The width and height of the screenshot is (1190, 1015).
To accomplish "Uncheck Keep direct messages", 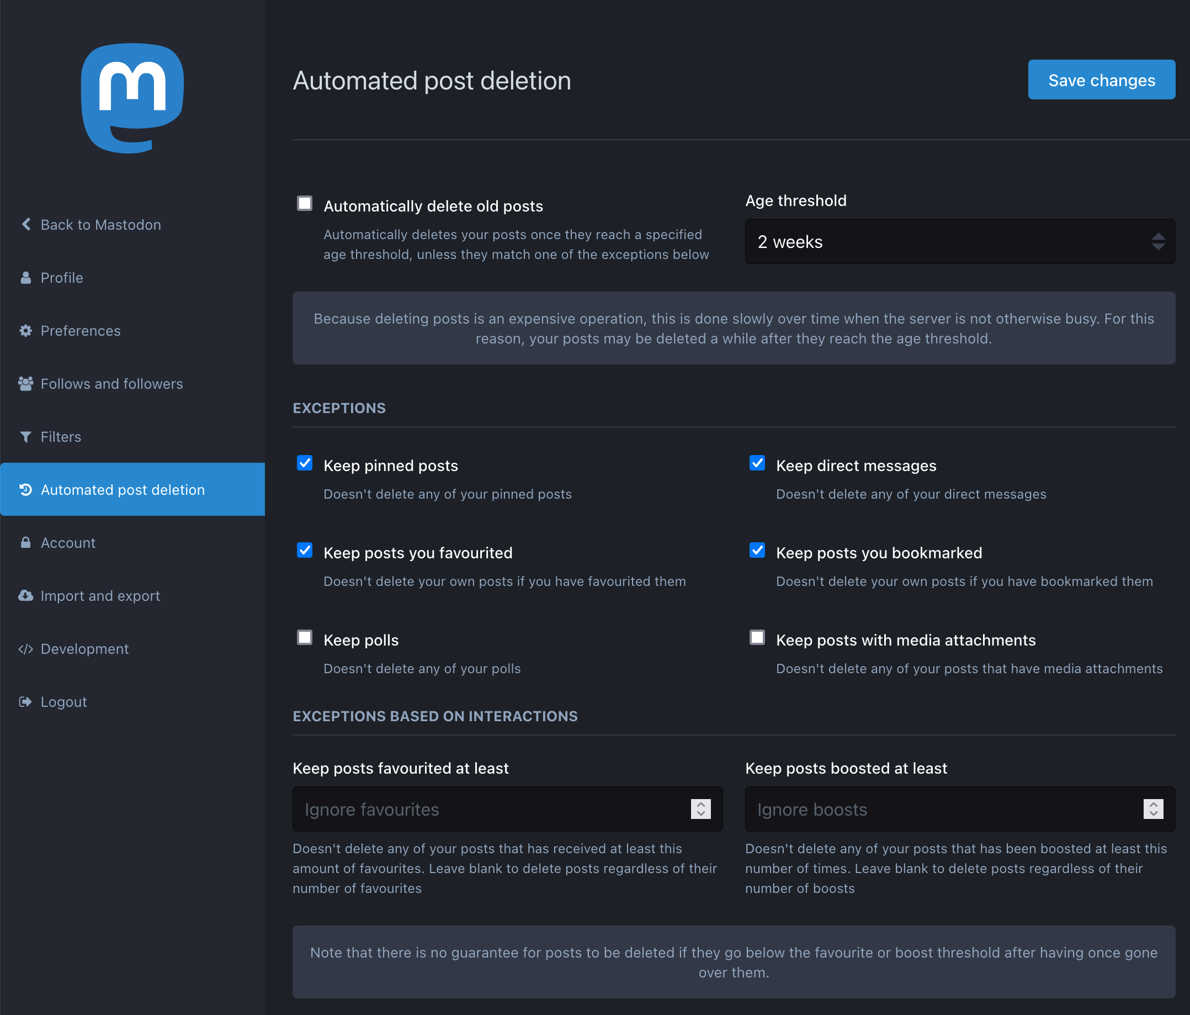I will pos(757,463).
